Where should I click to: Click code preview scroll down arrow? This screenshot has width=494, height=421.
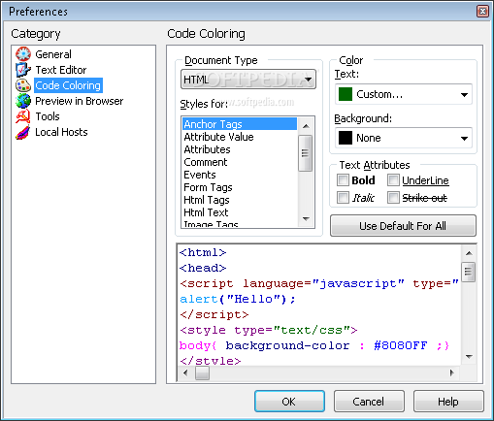tap(469, 357)
